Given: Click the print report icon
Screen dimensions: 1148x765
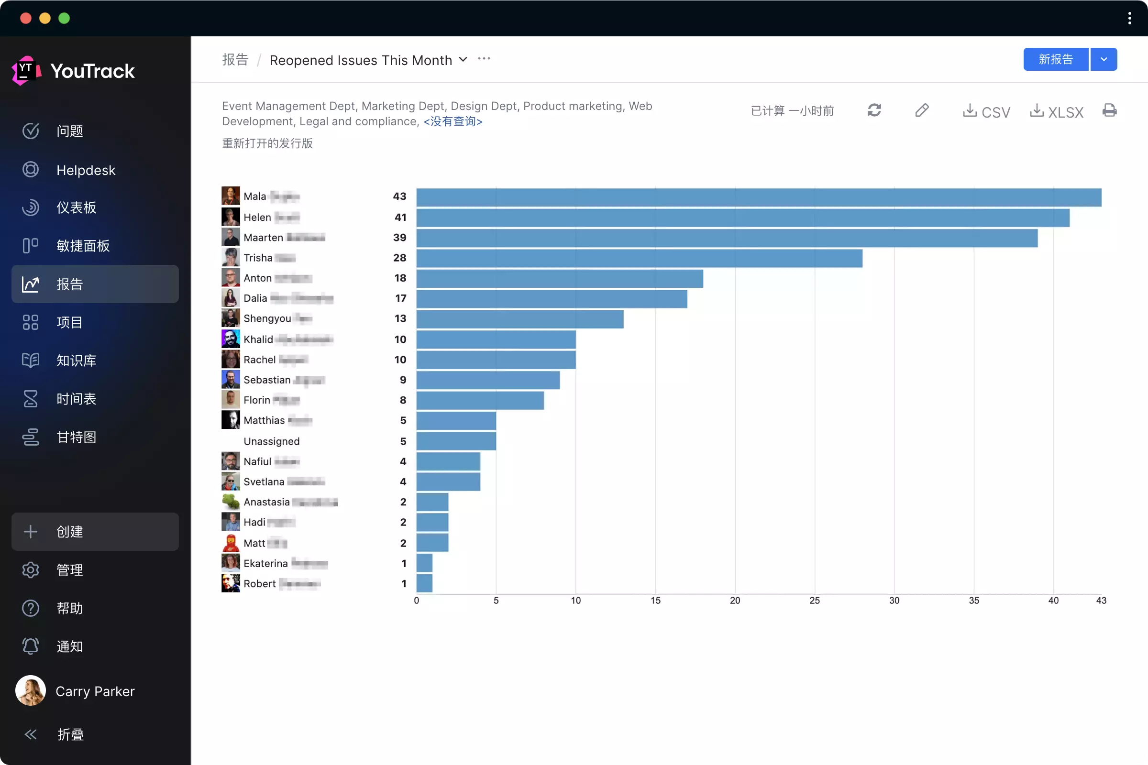Looking at the screenshot, I should pyautogui.click(x=1109, y=110).
